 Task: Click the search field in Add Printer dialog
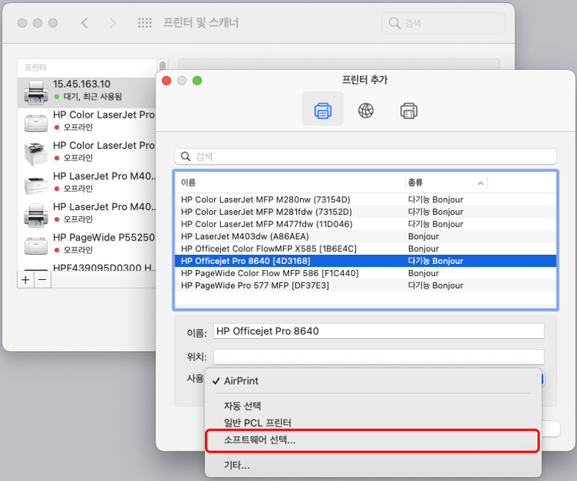[365, 156]
